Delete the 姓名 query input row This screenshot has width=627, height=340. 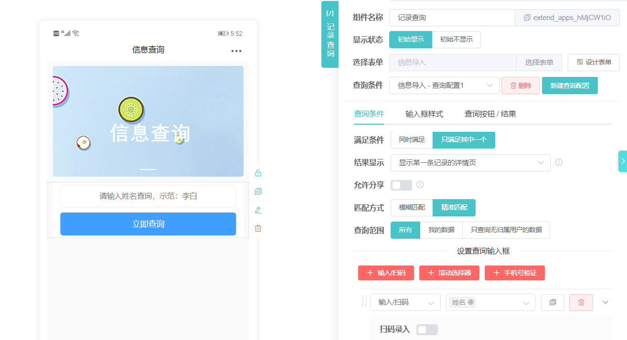581,302
